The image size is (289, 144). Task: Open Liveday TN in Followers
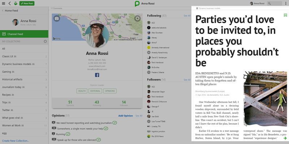pyautogui.click(x=154, y=126)
